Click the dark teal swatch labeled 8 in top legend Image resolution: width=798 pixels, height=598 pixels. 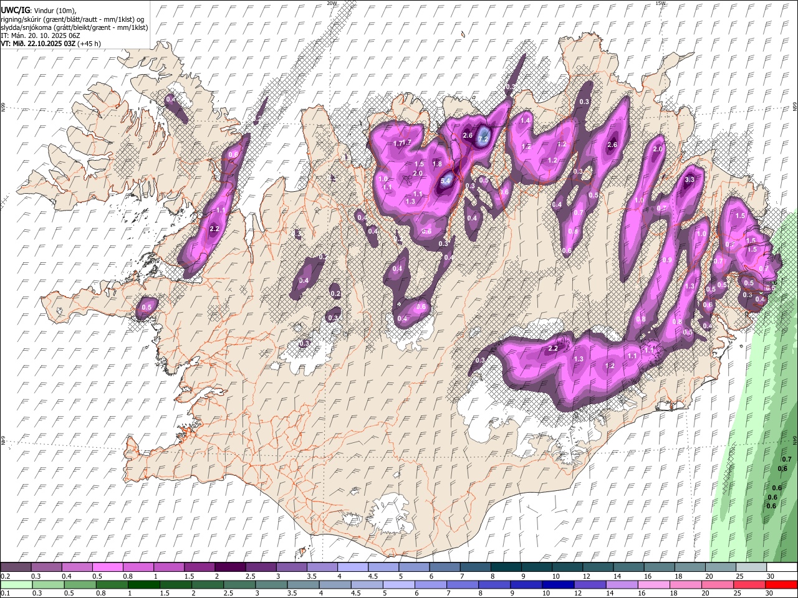pyautogui.click(x=506, y=567)
